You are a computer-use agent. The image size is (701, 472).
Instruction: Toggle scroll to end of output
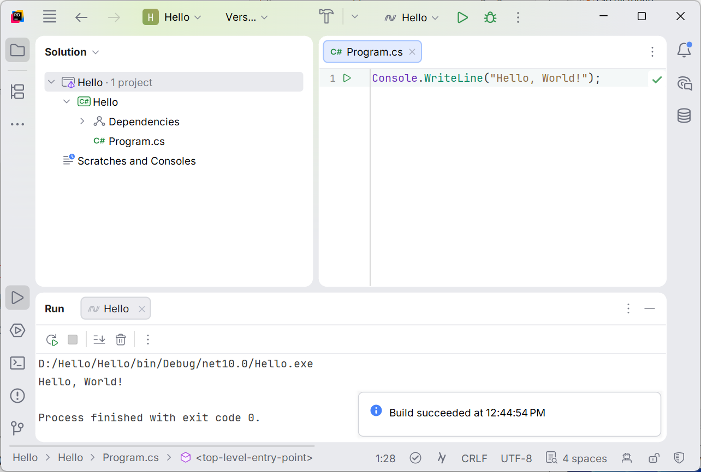tap(99, 340)
